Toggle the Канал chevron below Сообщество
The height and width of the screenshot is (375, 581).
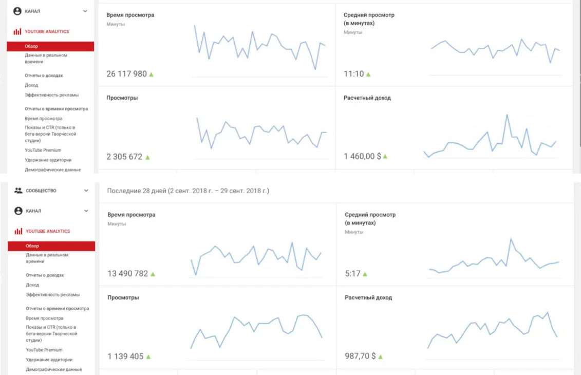86,211
